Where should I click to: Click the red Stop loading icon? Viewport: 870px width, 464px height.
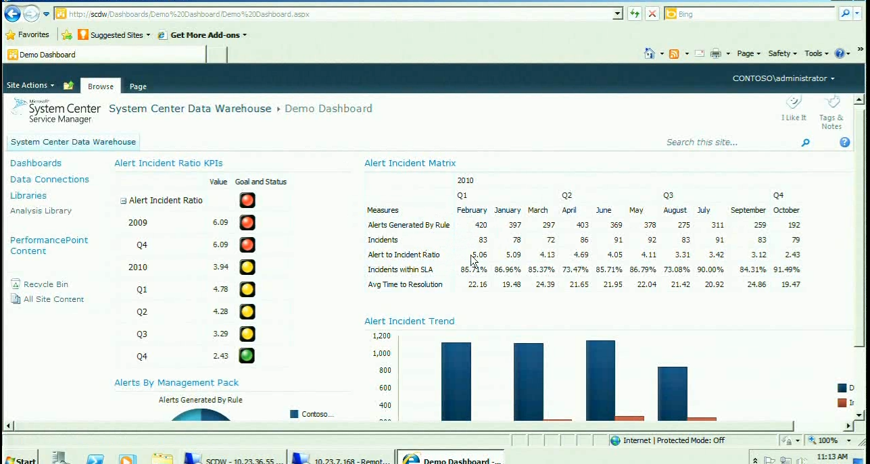coord(652,14)
